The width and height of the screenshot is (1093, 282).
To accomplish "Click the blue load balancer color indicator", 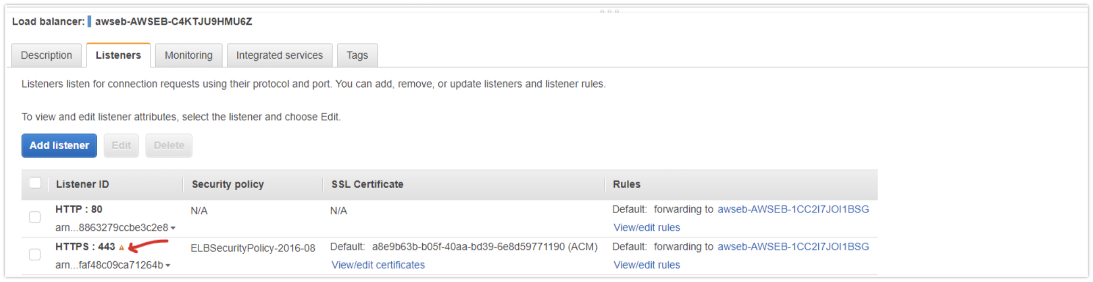I will click(89, 21).
